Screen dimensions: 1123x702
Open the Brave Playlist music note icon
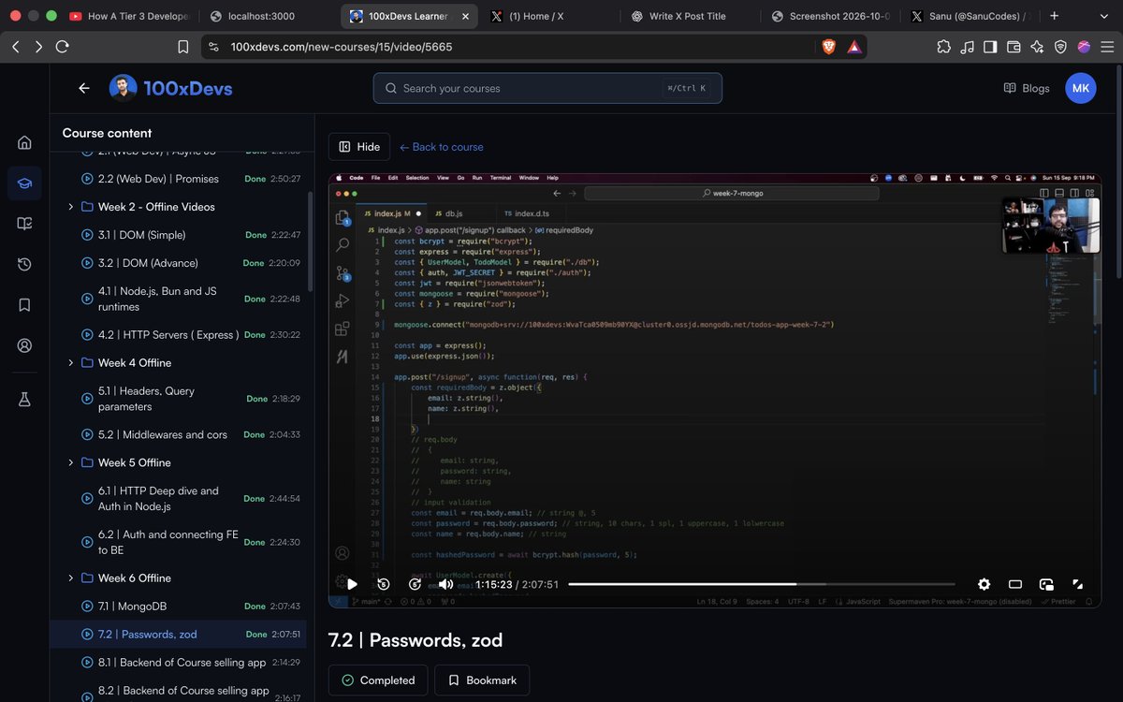coord(967,46)
